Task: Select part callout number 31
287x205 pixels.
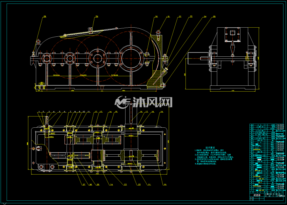Action: 169,16
